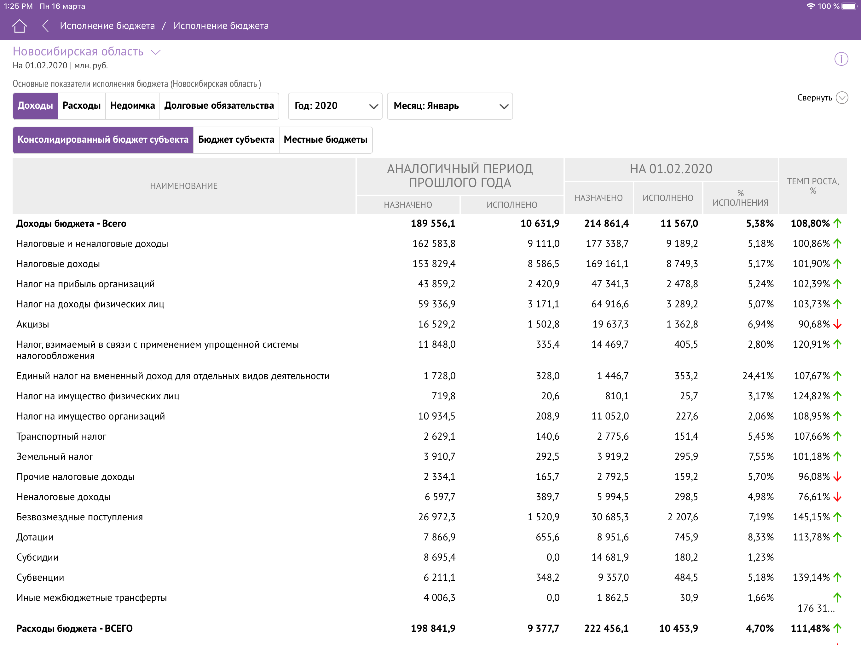Viewport: 861px width, 645px height.
Task: Select Налог на прибыль организаций row
Action: [x=86, y=284]
